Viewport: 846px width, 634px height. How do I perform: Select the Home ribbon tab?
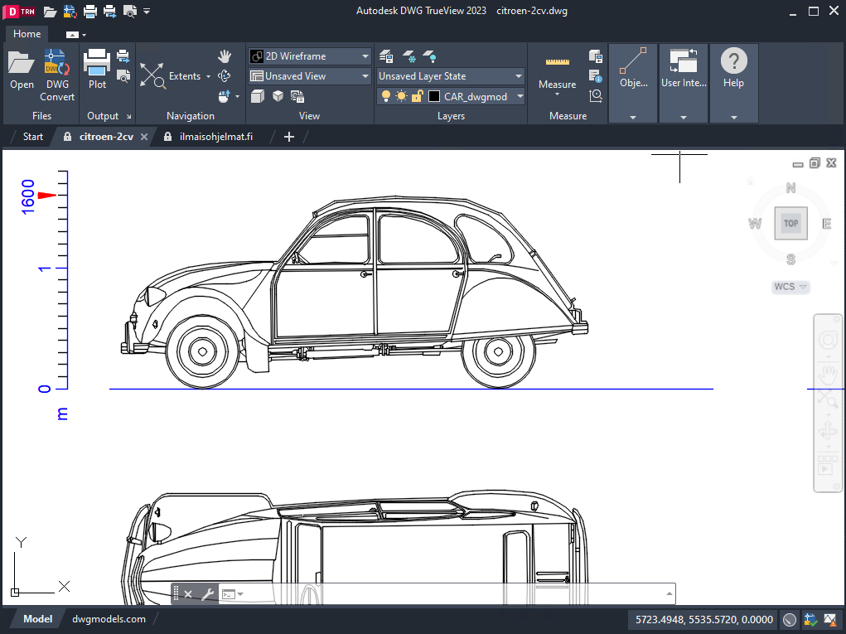pyautogui.click(x=27, y=34)
